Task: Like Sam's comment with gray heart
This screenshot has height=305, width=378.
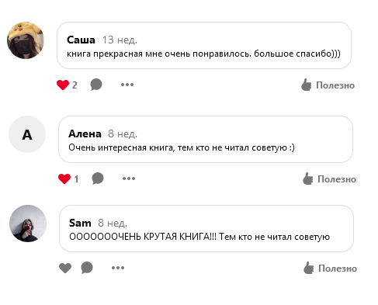Action: pyautogui.click(x=65, y=268)
